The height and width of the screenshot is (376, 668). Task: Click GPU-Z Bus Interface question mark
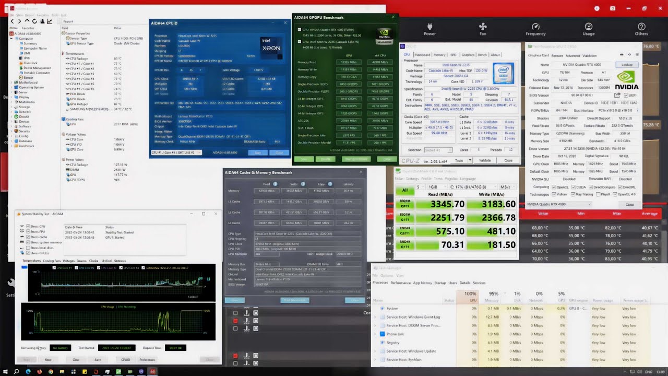[637, 110]
